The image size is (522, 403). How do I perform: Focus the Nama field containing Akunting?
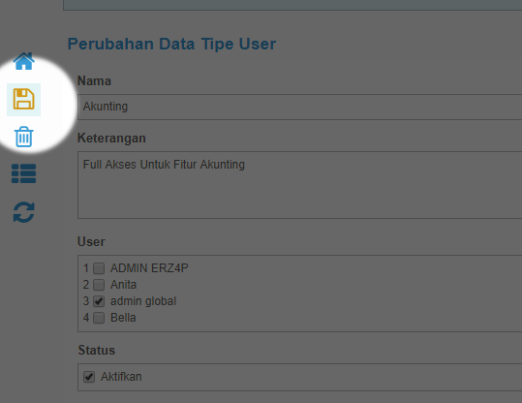(x=299, y=107)
